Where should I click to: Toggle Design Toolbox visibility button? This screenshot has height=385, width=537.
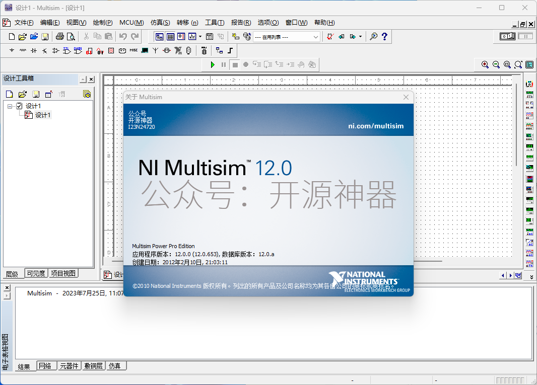pyautogui.click(x=159, y=37)
